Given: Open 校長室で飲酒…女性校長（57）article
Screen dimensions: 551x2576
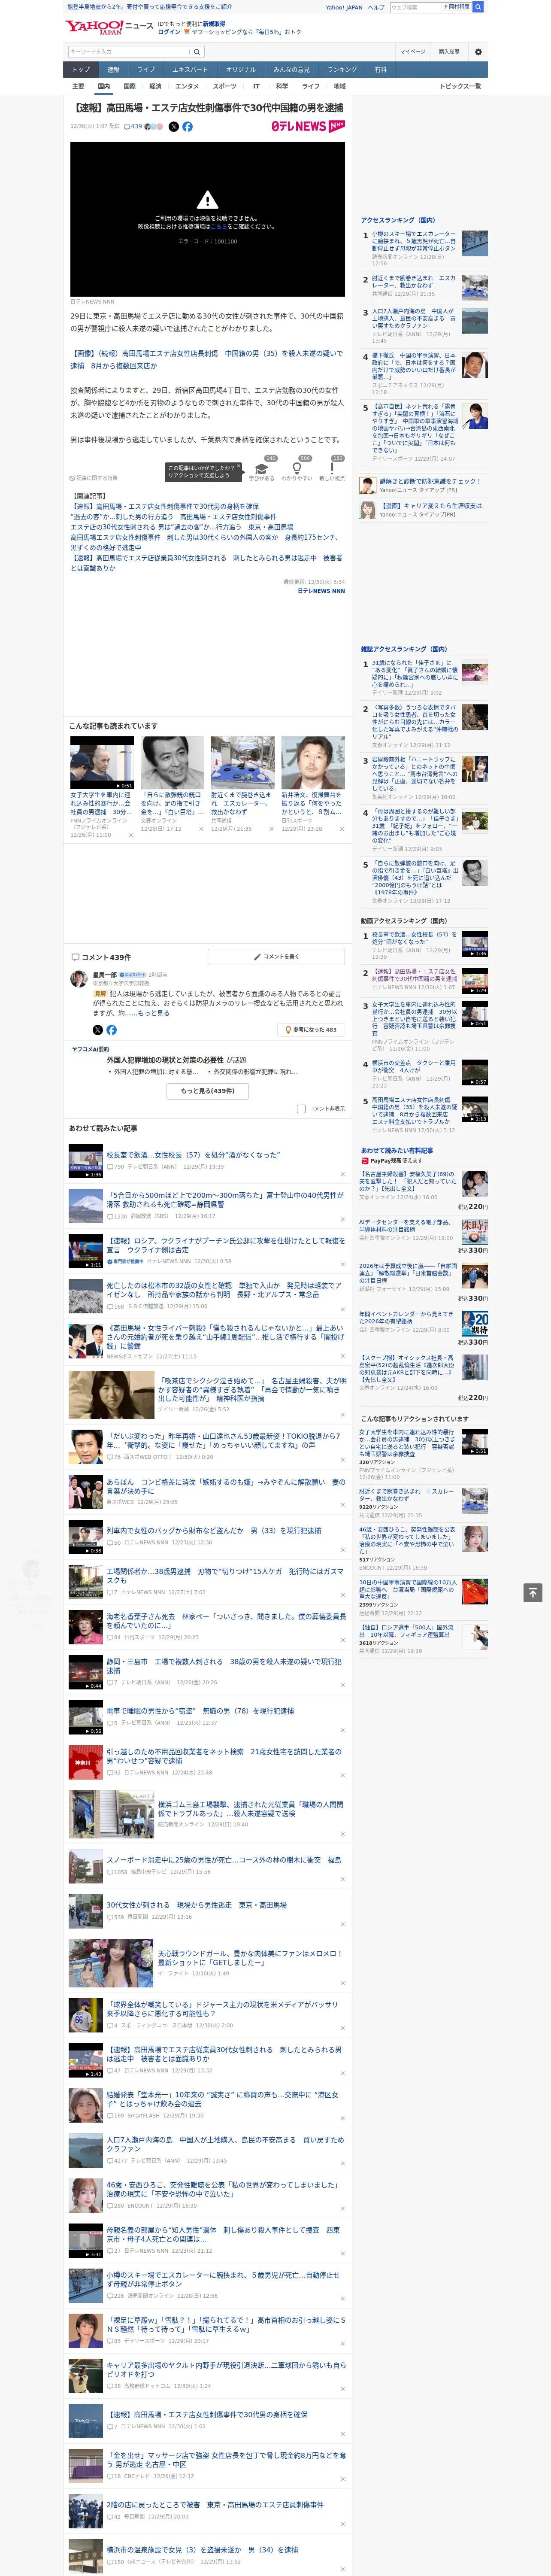Looking at the screenshot, I should pos(193,1155).
